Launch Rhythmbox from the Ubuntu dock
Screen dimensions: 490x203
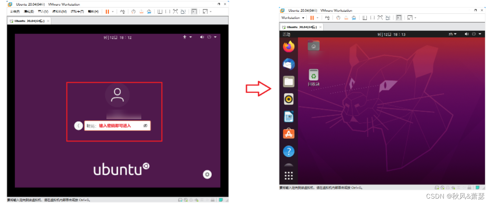(289, 99)
